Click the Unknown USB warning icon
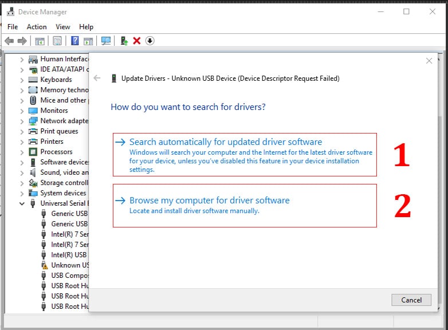The image size is (448, 330). [x=44, y=265]
